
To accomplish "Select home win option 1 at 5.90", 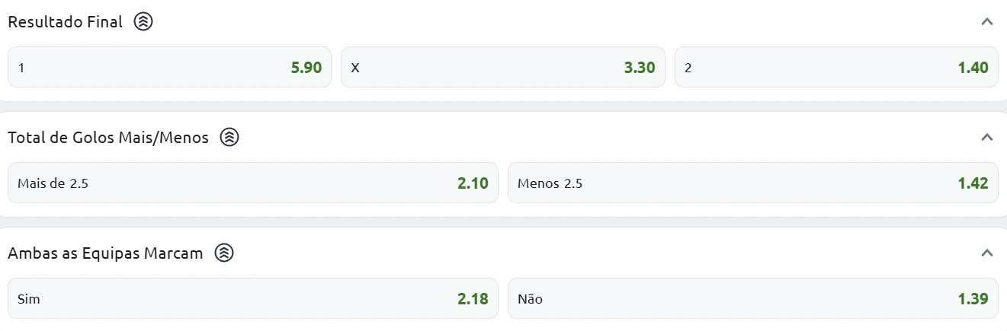I will 169,68.
